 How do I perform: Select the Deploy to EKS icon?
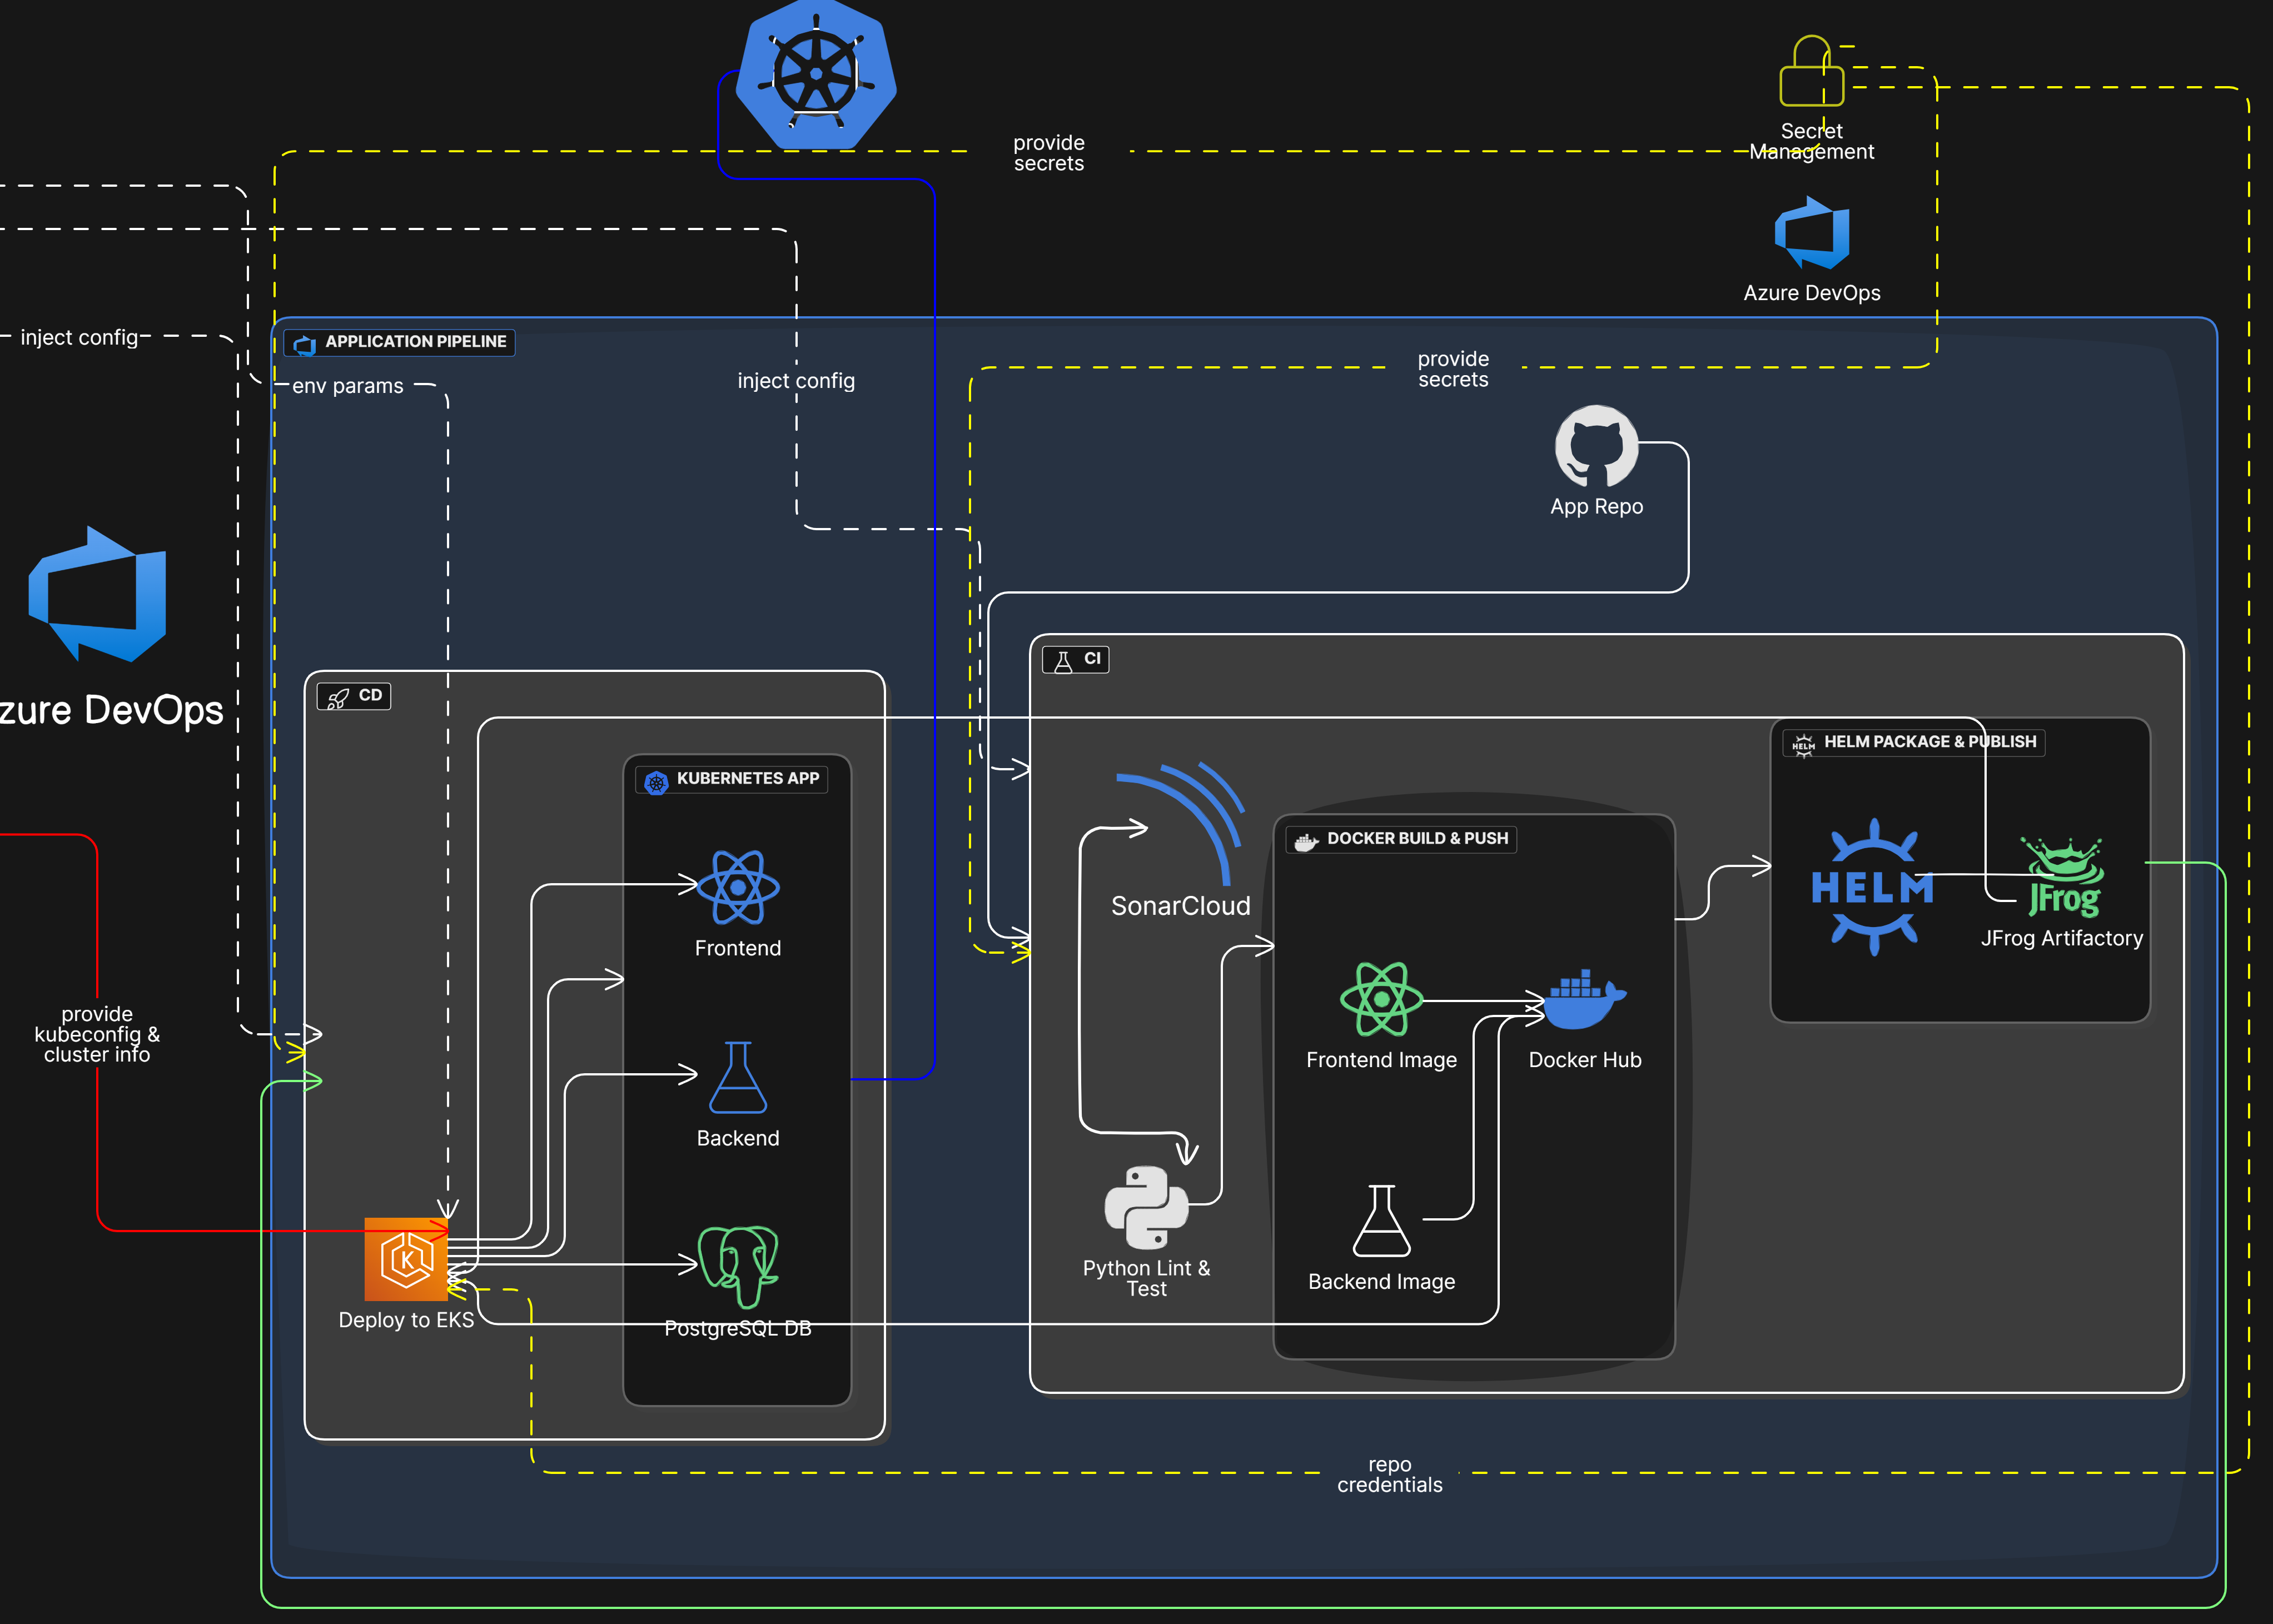pyautogui.click(x=406, y=1259)
